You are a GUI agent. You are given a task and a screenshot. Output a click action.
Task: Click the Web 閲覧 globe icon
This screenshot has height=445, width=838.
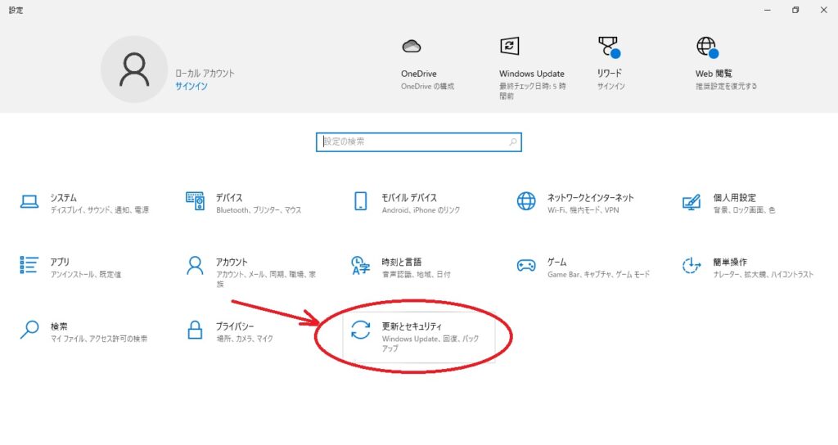coord(708,47)
